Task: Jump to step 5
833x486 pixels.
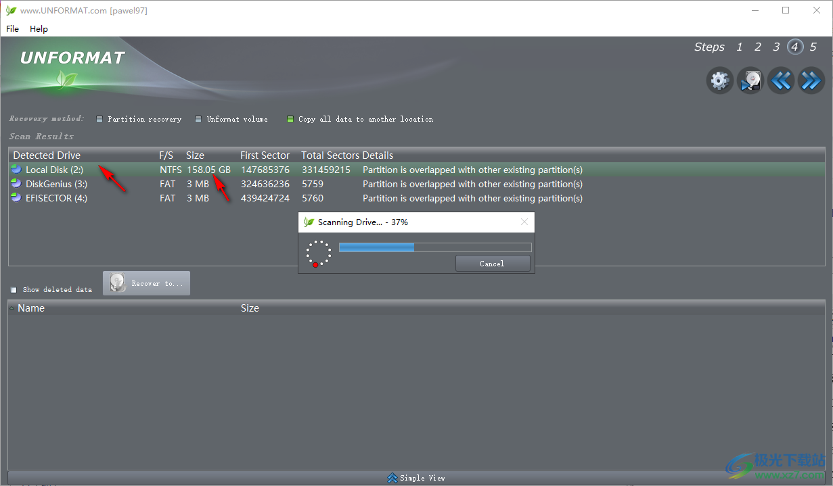Action: 813,47
